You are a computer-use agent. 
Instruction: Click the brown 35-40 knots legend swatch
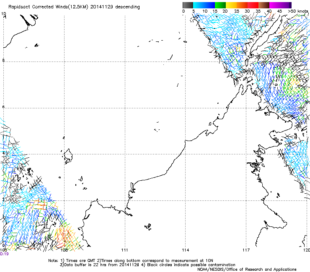click(x=264, y=5)
